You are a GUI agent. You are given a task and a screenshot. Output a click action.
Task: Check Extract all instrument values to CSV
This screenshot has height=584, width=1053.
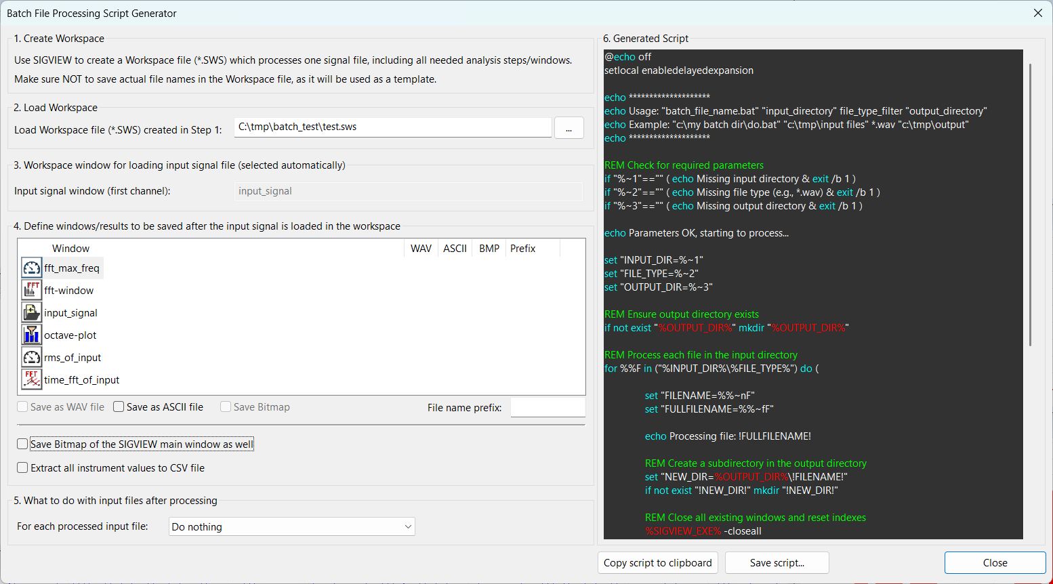(x=23, y=468)
